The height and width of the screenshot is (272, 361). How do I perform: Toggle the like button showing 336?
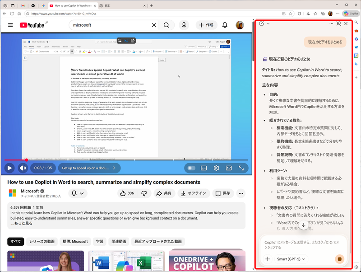126,193
